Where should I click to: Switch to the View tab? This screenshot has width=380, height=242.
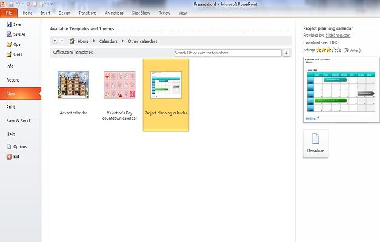pyautogui.click(x=183, y=13)
